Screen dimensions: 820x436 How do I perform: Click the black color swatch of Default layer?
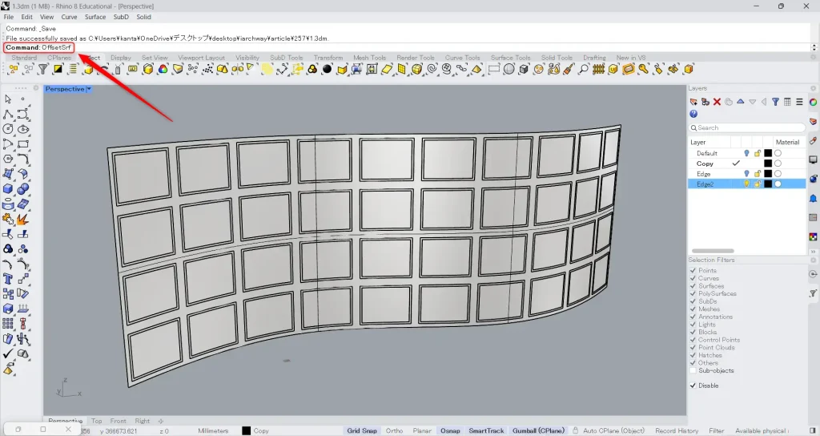[768, 153]
